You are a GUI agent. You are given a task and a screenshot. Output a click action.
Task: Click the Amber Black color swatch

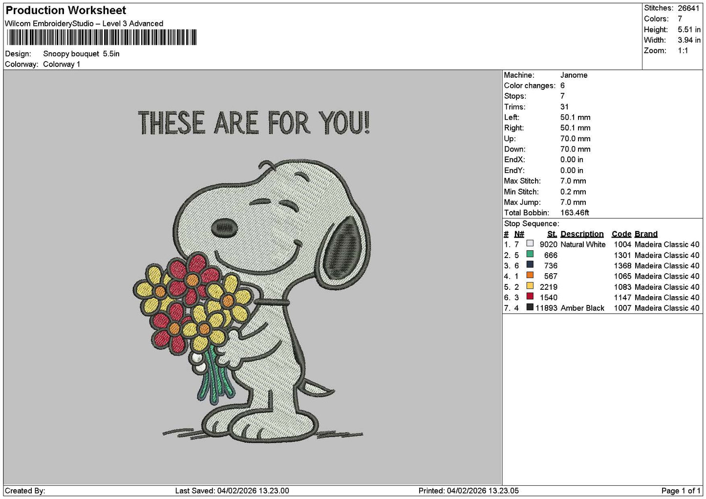click(530, 307)
